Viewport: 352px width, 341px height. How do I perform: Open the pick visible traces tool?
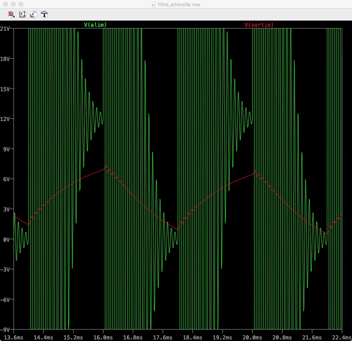[x=33, y=14]
